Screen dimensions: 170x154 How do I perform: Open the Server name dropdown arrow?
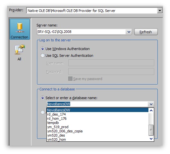point(129,32)
